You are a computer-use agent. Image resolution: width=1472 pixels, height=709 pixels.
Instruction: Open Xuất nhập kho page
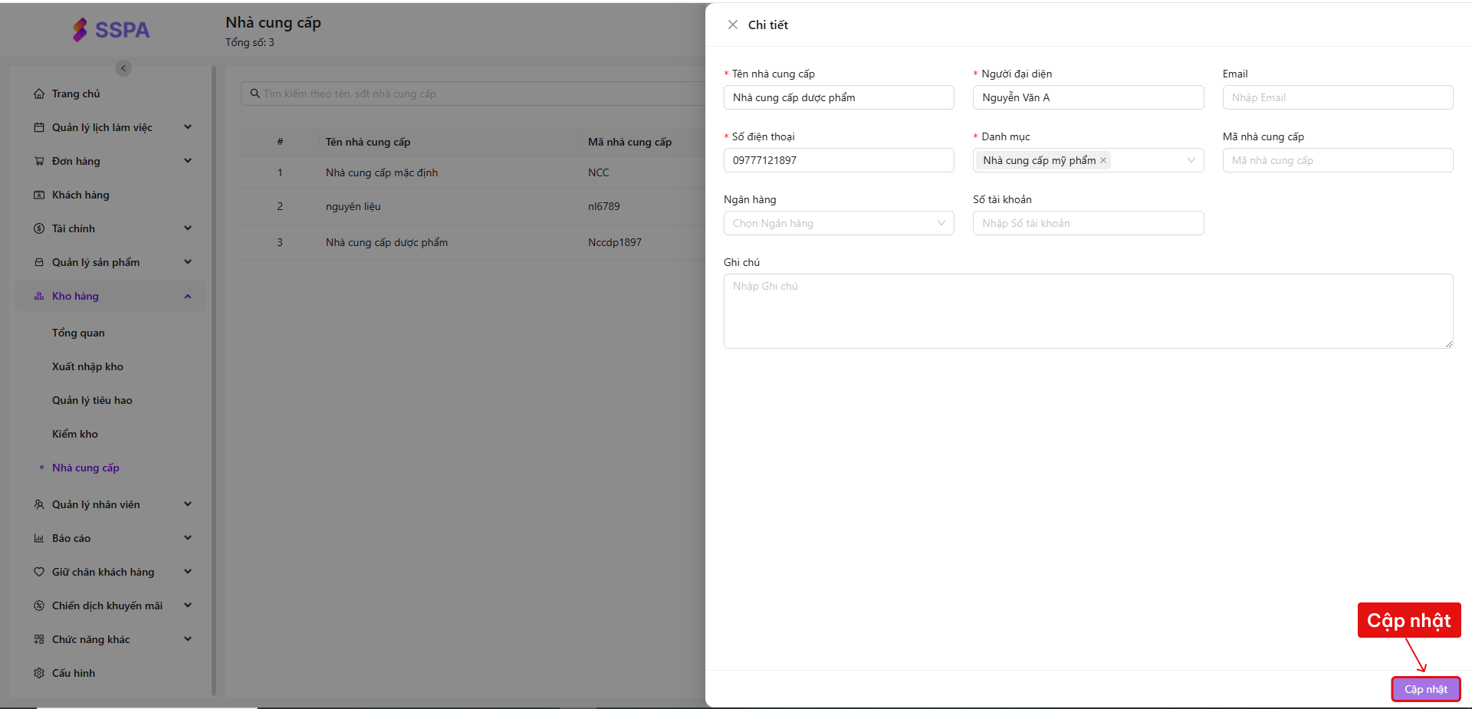pyautogui.click(x=87, y=366)
